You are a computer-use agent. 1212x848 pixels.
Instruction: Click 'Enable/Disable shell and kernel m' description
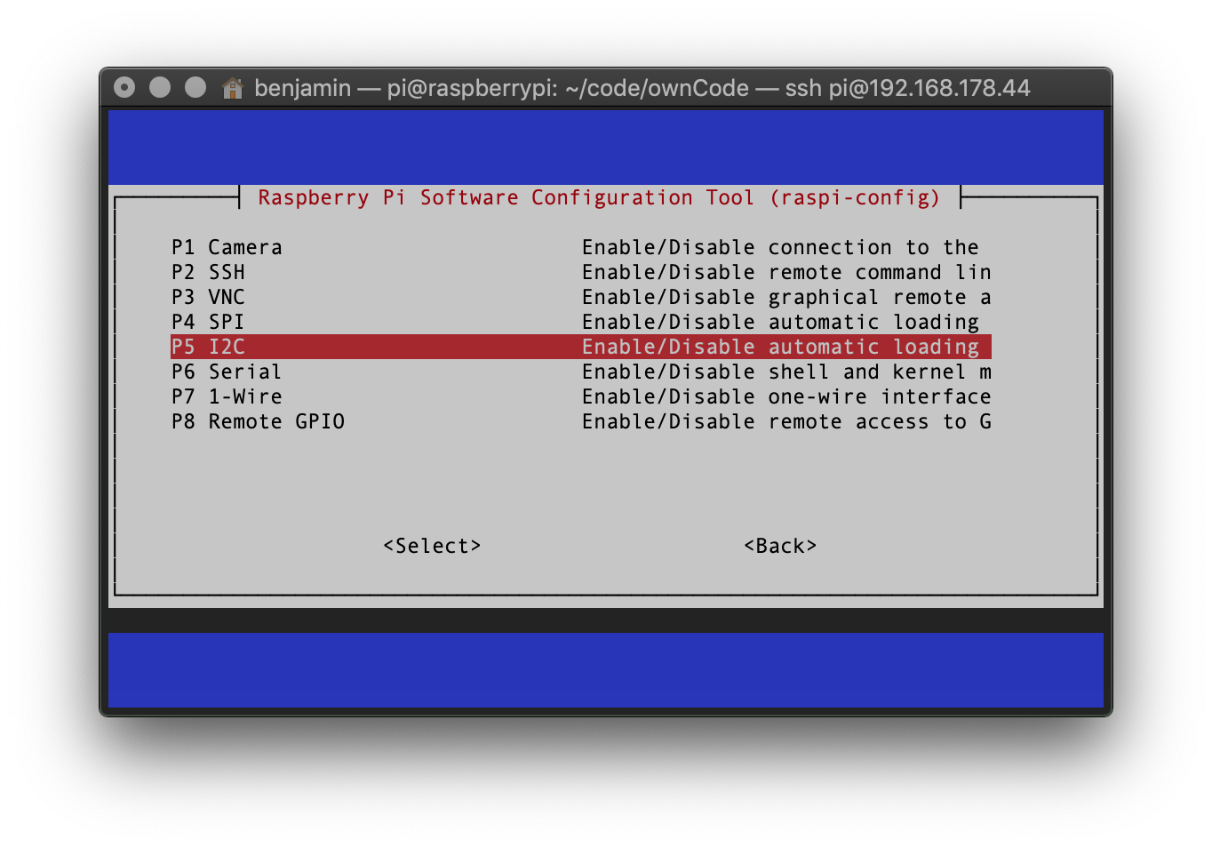point(786,372)
